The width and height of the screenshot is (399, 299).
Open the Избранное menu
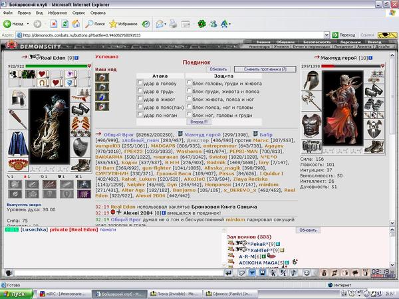(x=57, y=13)
